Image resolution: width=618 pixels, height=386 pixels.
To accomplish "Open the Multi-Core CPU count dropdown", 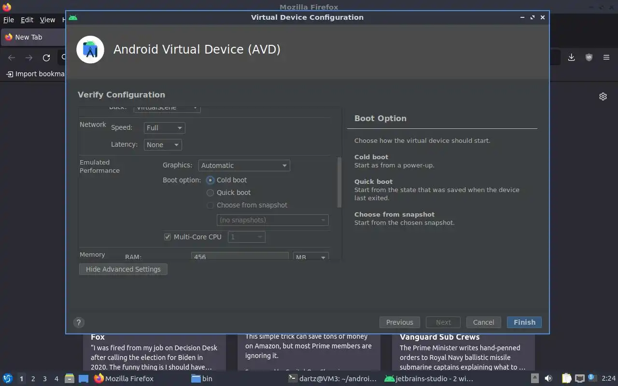I will pyautogui.click(x=246, y=237).
